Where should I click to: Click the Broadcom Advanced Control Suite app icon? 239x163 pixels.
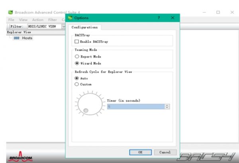tap(10, 12)
